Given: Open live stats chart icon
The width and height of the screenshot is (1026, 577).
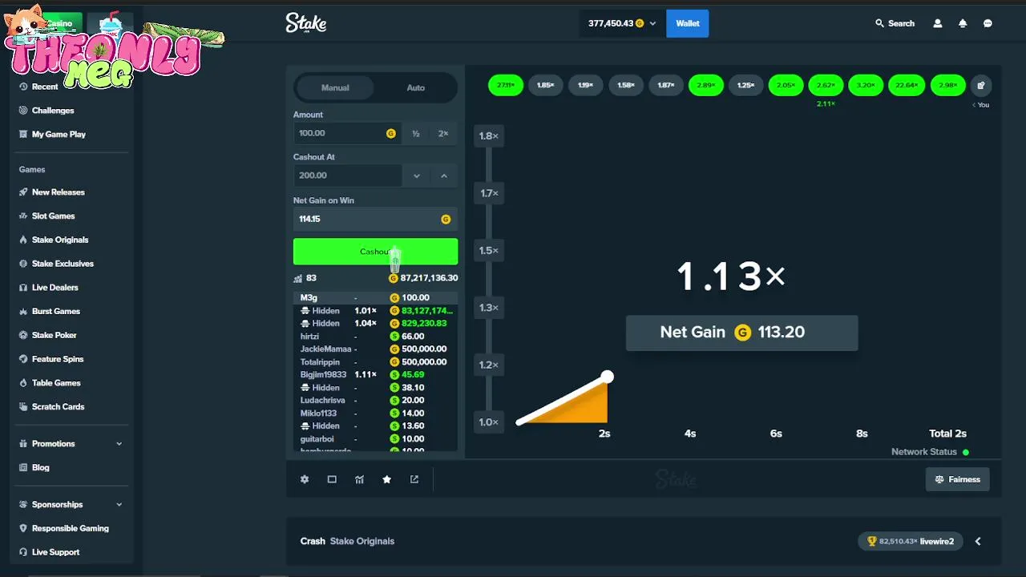Looking at the screenshot, I should click(359, 479).
